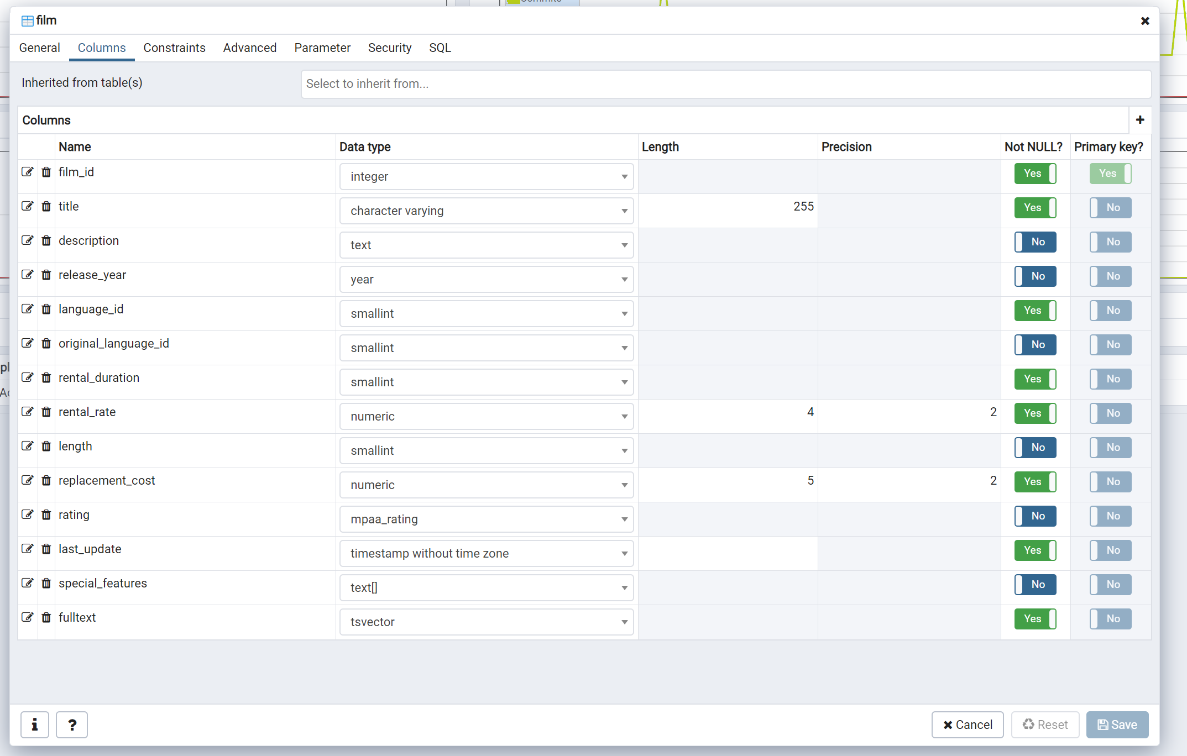Viewport: 1187px width, 756px height.
Task: Click the Save button
Action: (x=1117, y=725)
